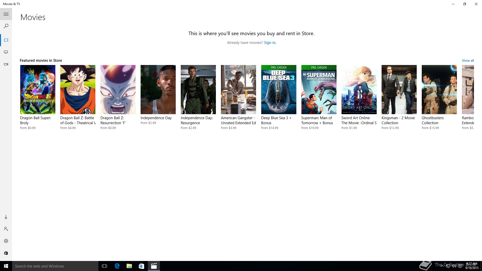Open the Downloads arrow icon
The image size is (482, 271).
pos(6,217)
